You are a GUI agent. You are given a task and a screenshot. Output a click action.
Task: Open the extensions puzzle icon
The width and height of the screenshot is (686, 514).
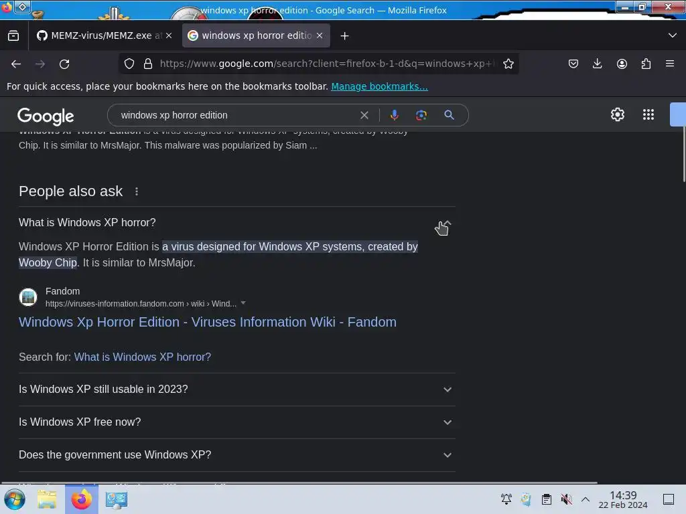[646, 64]
